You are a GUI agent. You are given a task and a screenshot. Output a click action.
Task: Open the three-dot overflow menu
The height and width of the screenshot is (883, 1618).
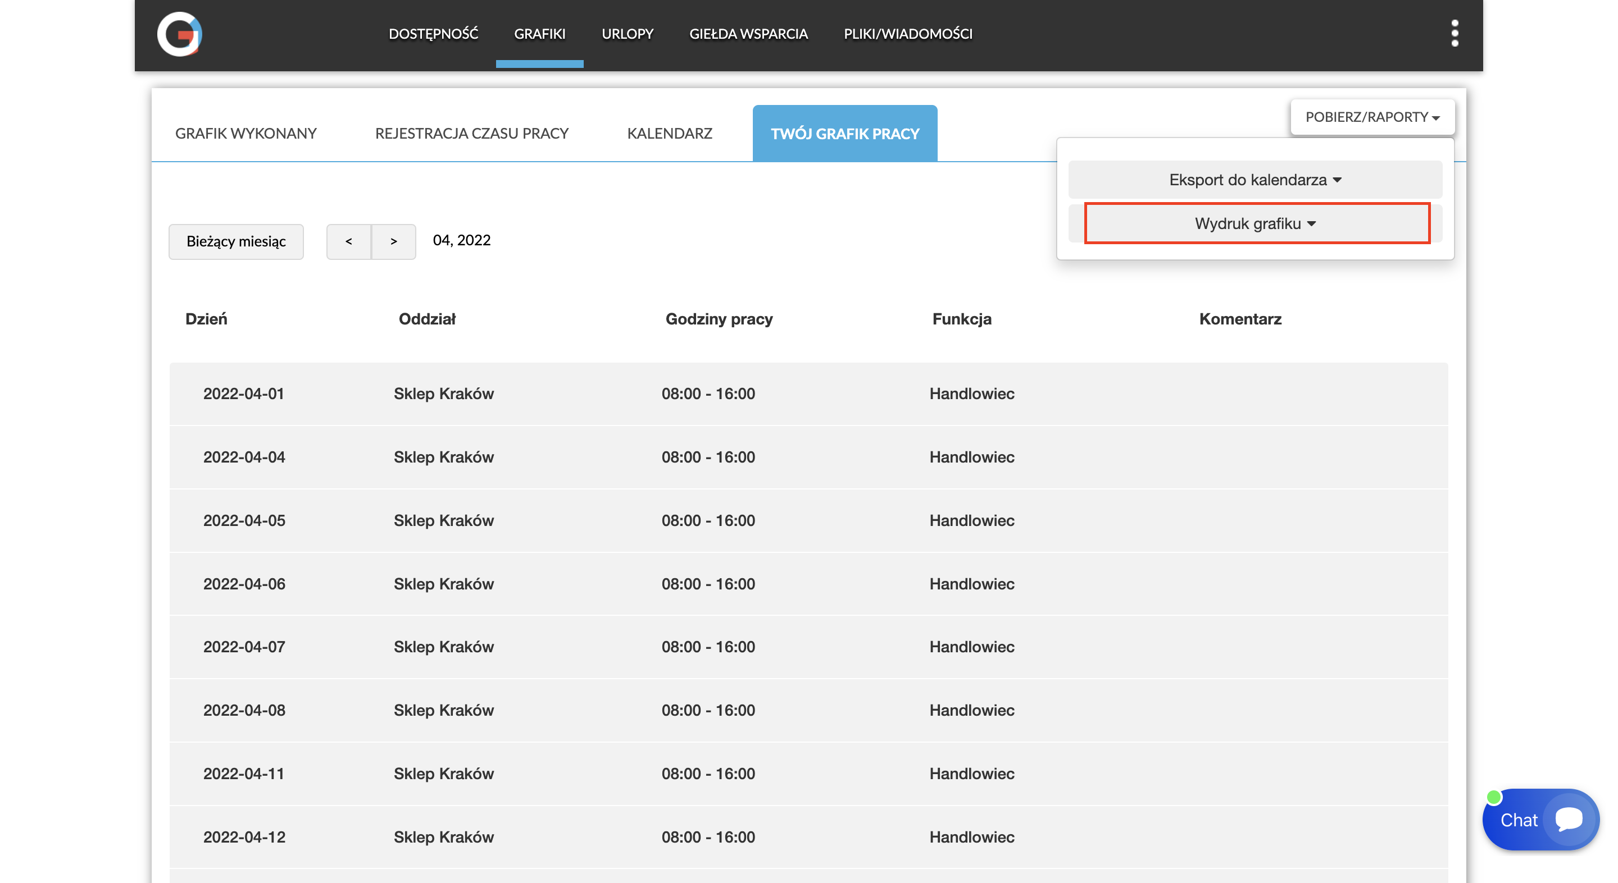(x=1454, y=33)
